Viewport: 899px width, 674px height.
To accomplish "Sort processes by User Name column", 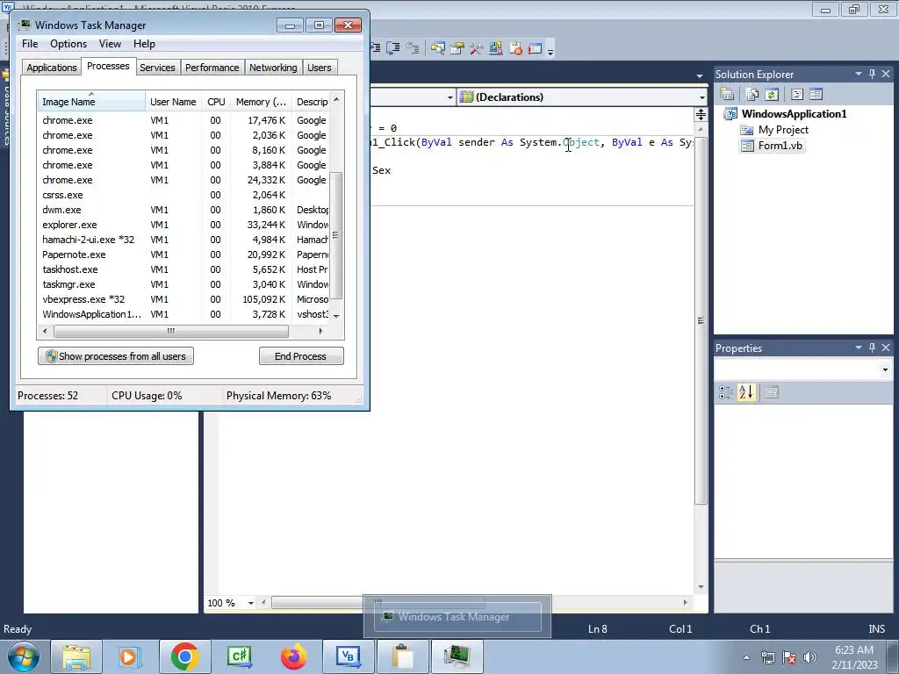I will click(x=173, y=102).
